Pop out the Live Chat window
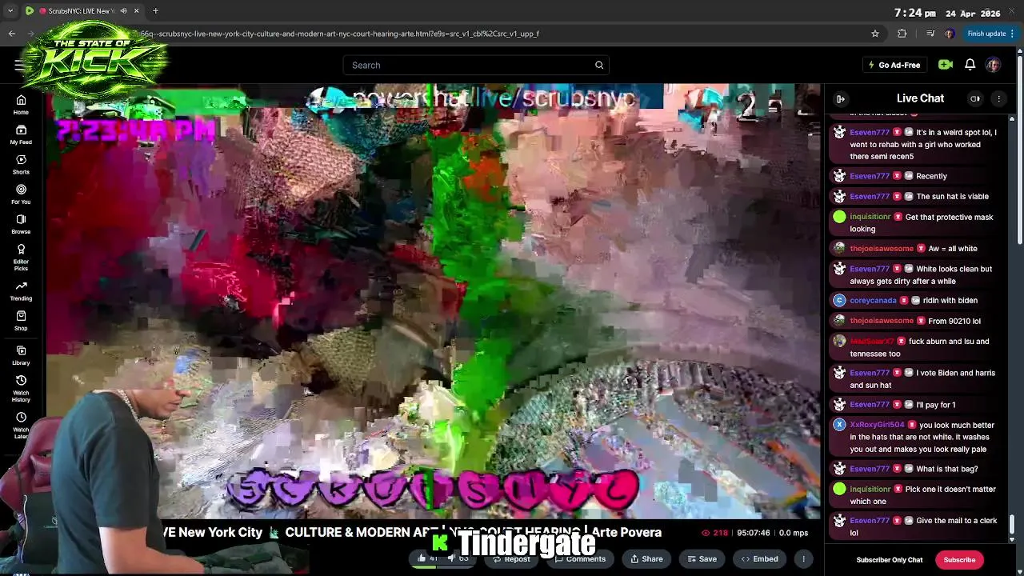The width and height of the screenshot is (1024, 576). [975, 98]
